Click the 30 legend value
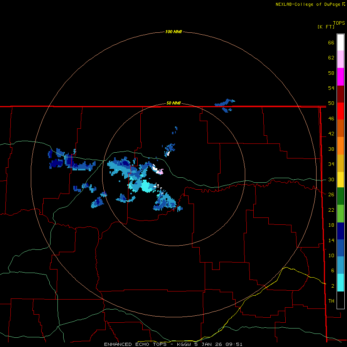The image size is (347, 347). pyautogui.click(x=331, y=179)
